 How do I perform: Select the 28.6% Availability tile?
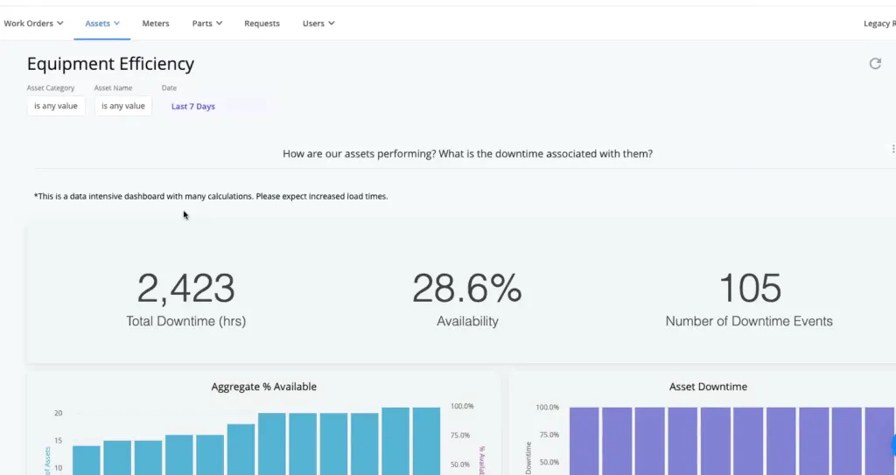point(467,299)
